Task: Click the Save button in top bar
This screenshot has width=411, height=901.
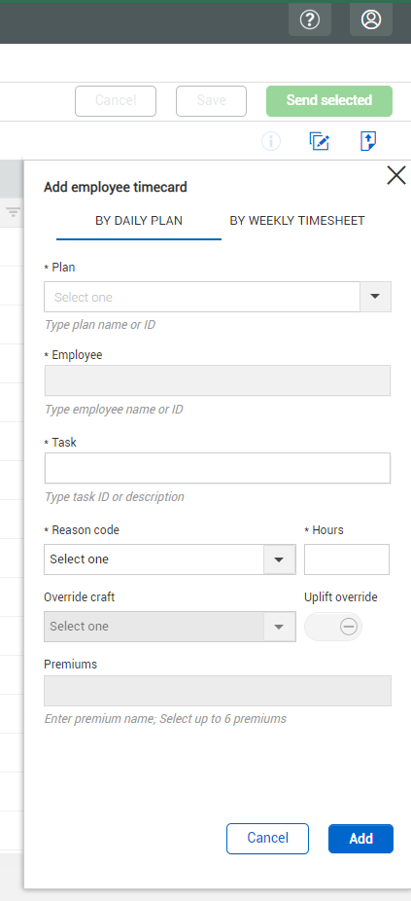Action: point(211,101)
